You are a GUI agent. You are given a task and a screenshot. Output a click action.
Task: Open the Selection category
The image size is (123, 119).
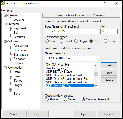coord(20,59)
